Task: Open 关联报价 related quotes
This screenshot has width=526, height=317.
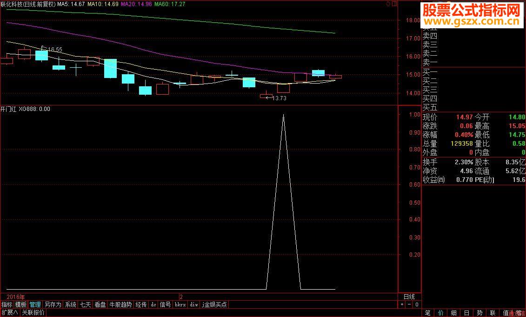Action: click(33, 313)
